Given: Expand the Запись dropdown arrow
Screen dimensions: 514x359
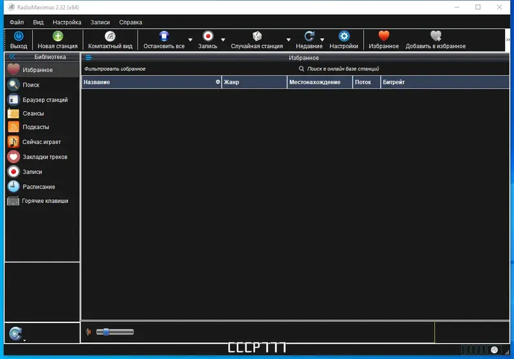Looking at the screenshot, I should (223, 40).
